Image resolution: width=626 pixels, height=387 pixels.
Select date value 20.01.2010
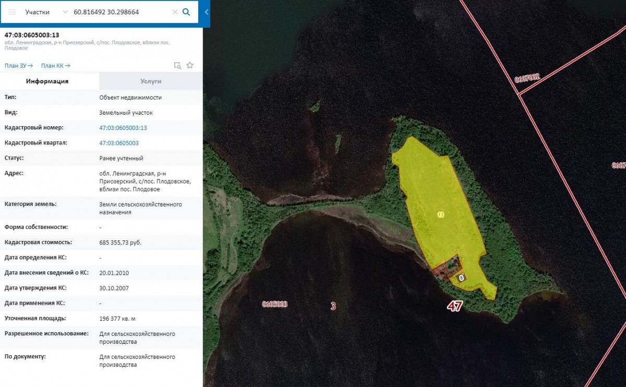click(x=114, y=273)
